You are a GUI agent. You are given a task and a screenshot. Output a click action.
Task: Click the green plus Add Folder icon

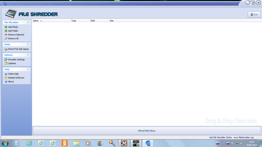coord(6,31)
